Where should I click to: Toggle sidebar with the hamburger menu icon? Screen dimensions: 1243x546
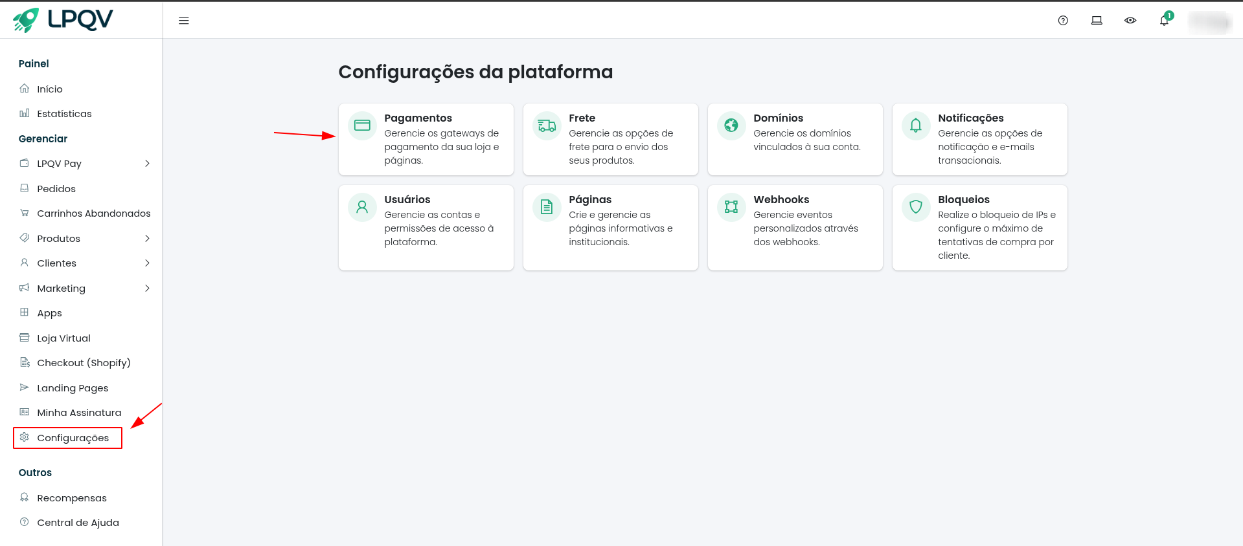click(x=184, y=21)
